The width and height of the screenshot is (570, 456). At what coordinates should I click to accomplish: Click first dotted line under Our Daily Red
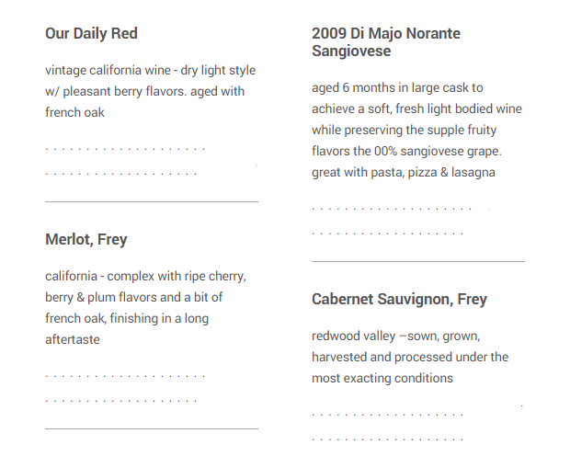click(x=125, y=149)
